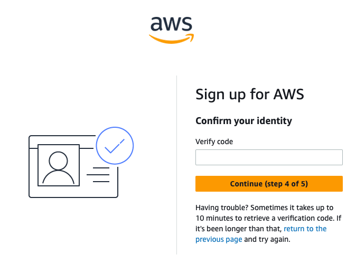Focus the Verify code input field
The image size is (356, 264).
click(269, 157)
